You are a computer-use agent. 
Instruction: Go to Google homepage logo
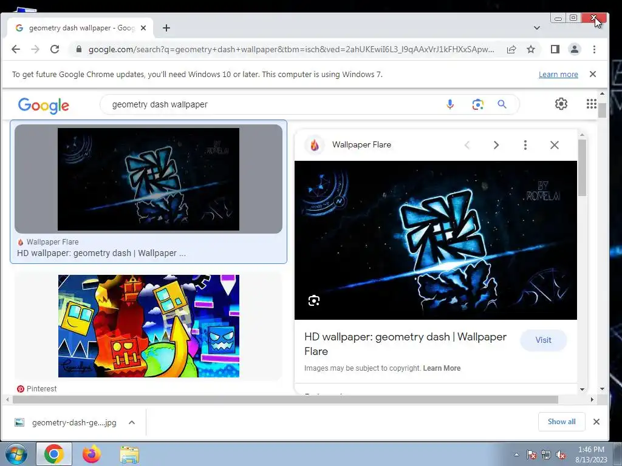[x=44, y=106]
